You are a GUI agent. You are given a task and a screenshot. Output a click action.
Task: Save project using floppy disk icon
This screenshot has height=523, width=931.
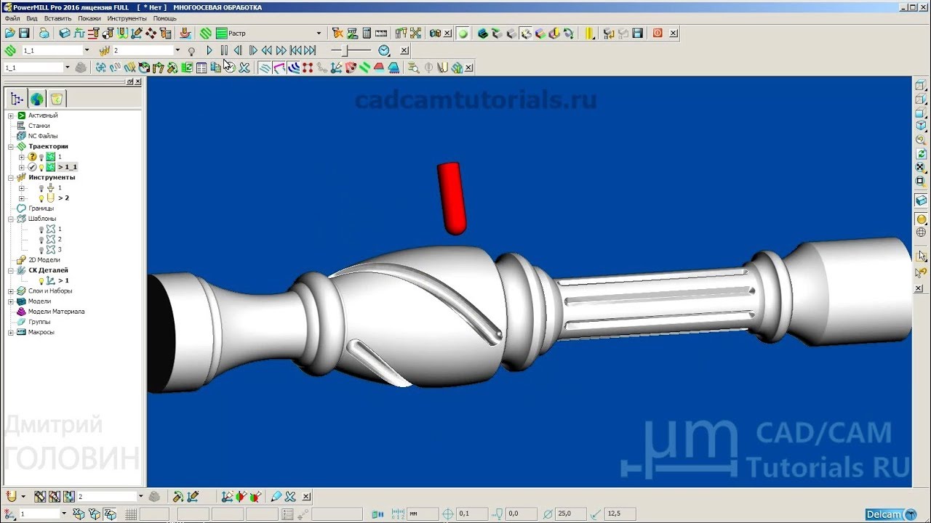tap(24, 33)
